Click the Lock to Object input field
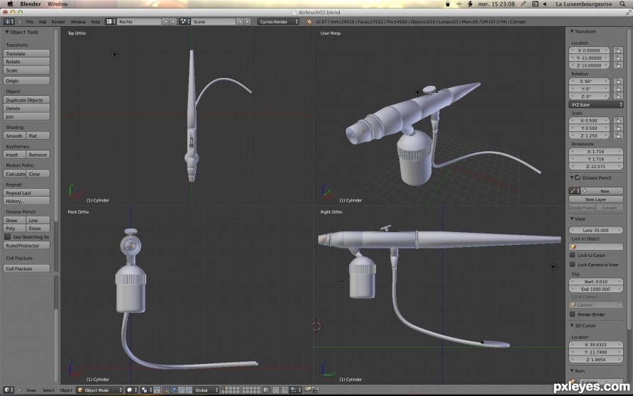 596,246
